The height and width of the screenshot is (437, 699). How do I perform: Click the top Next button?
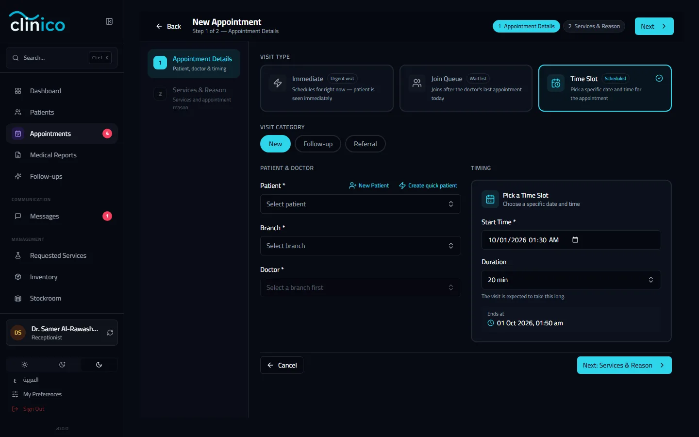[x=654, y=26]
